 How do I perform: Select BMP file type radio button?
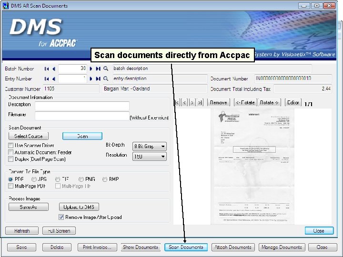tap(105, 179)
